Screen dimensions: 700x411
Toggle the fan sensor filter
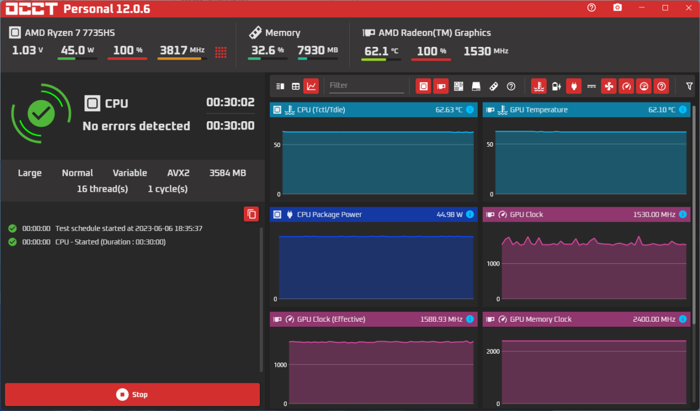tap(608, 86)
